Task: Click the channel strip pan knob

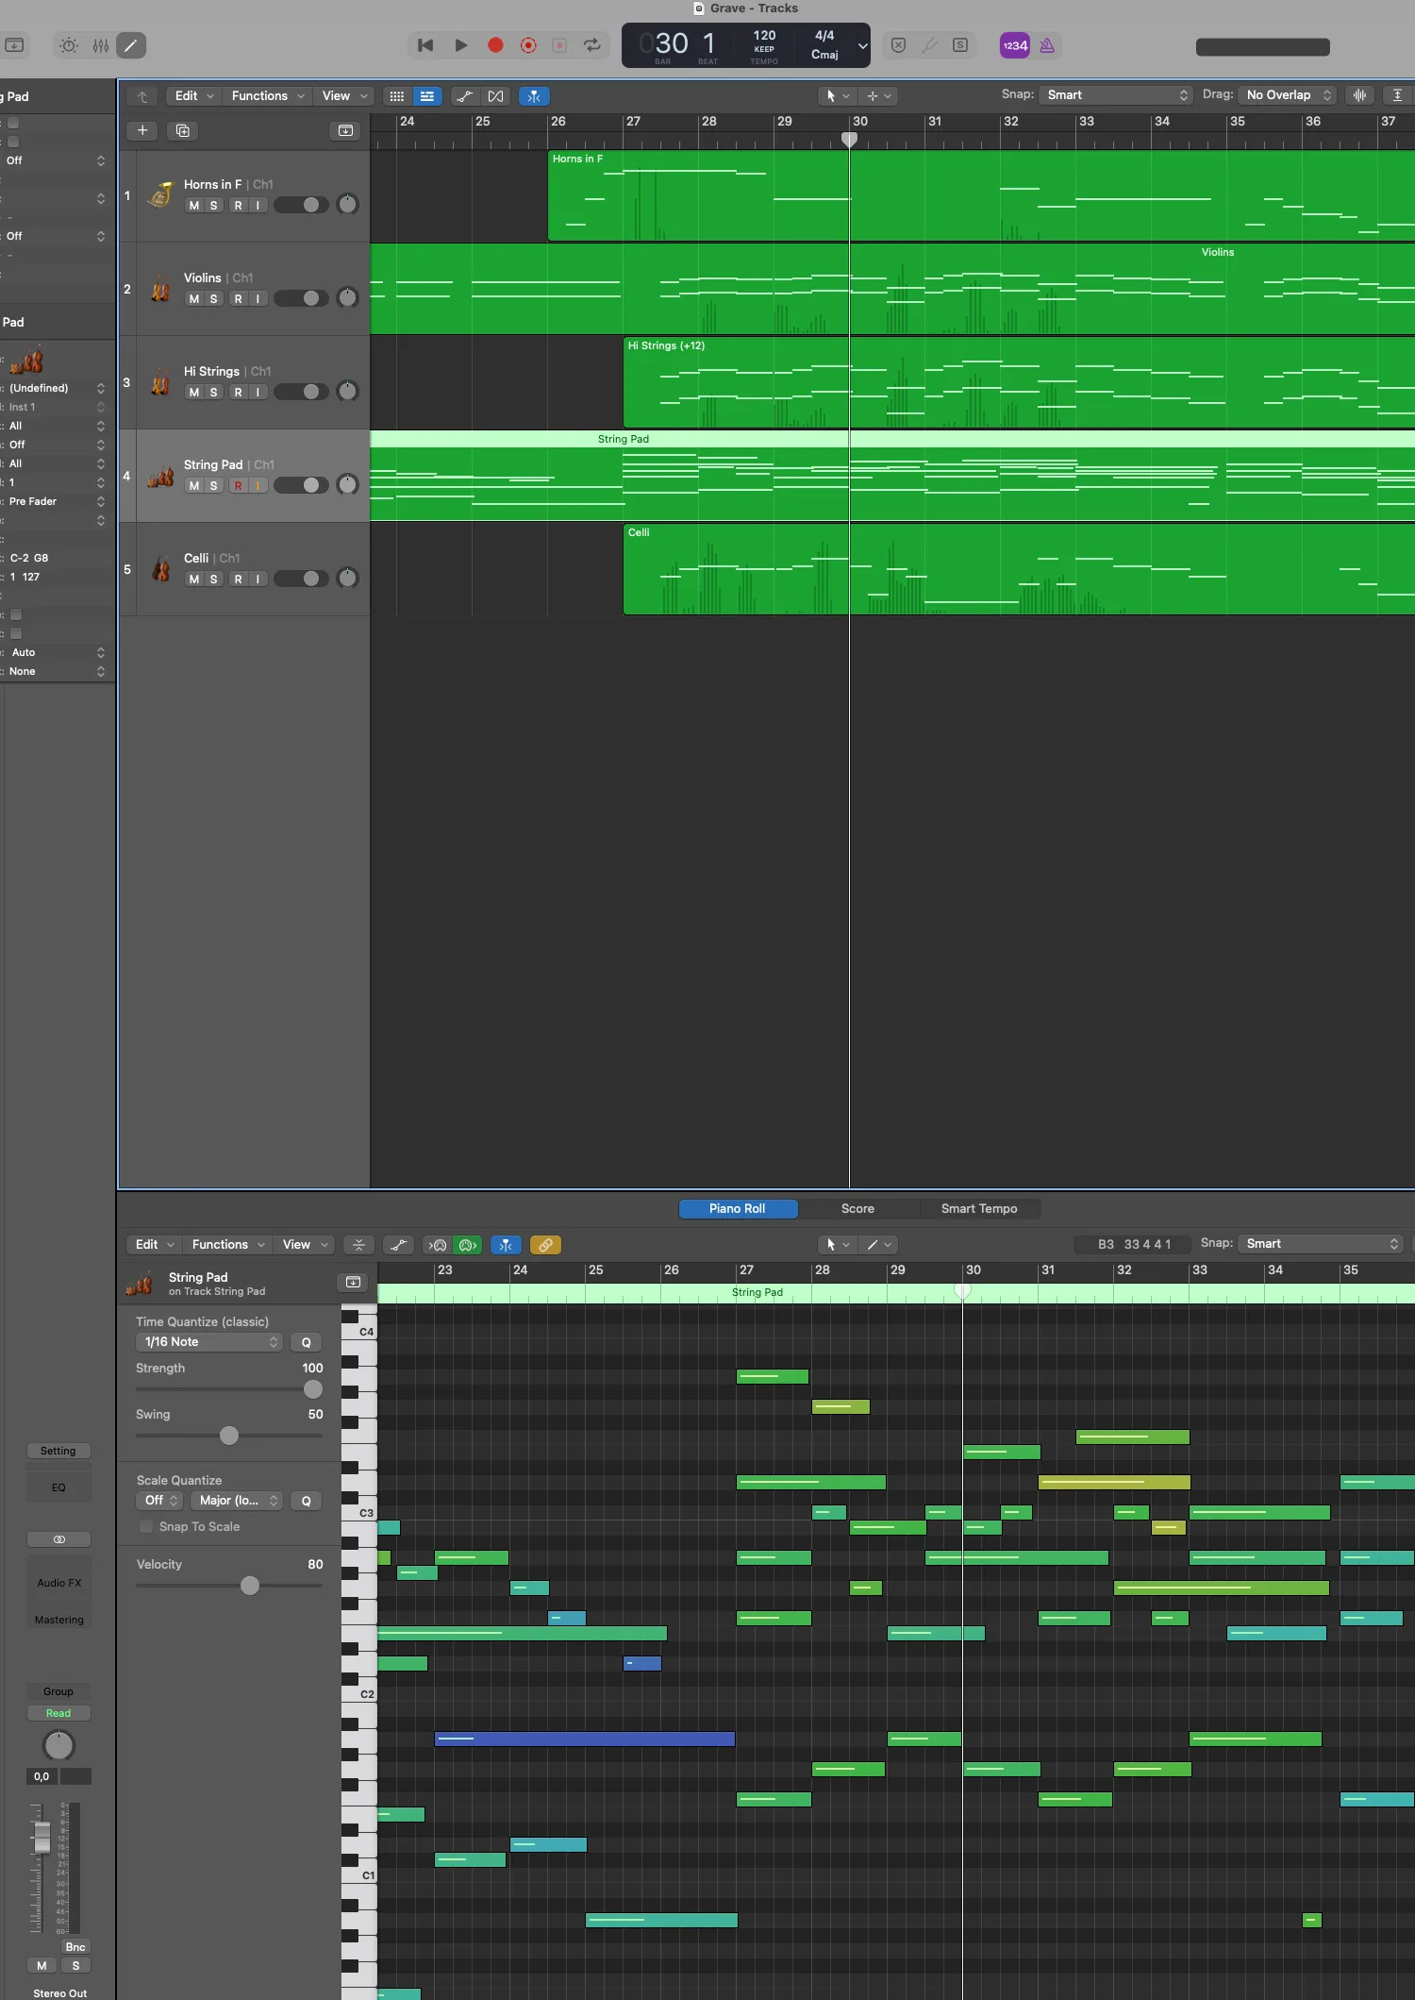Action: click(58, 1746)
